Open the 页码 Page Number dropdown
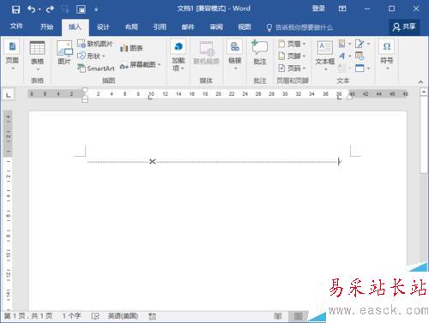This screenshot has width=429, height=323. coord(292,69)
